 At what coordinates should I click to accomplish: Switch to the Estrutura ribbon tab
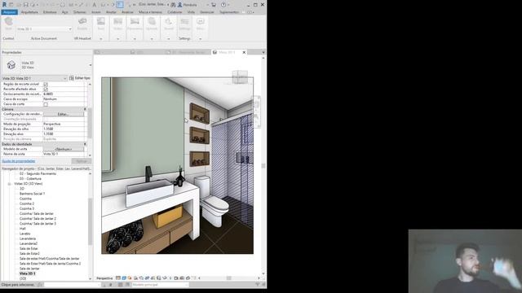click(x=50, y=12)
